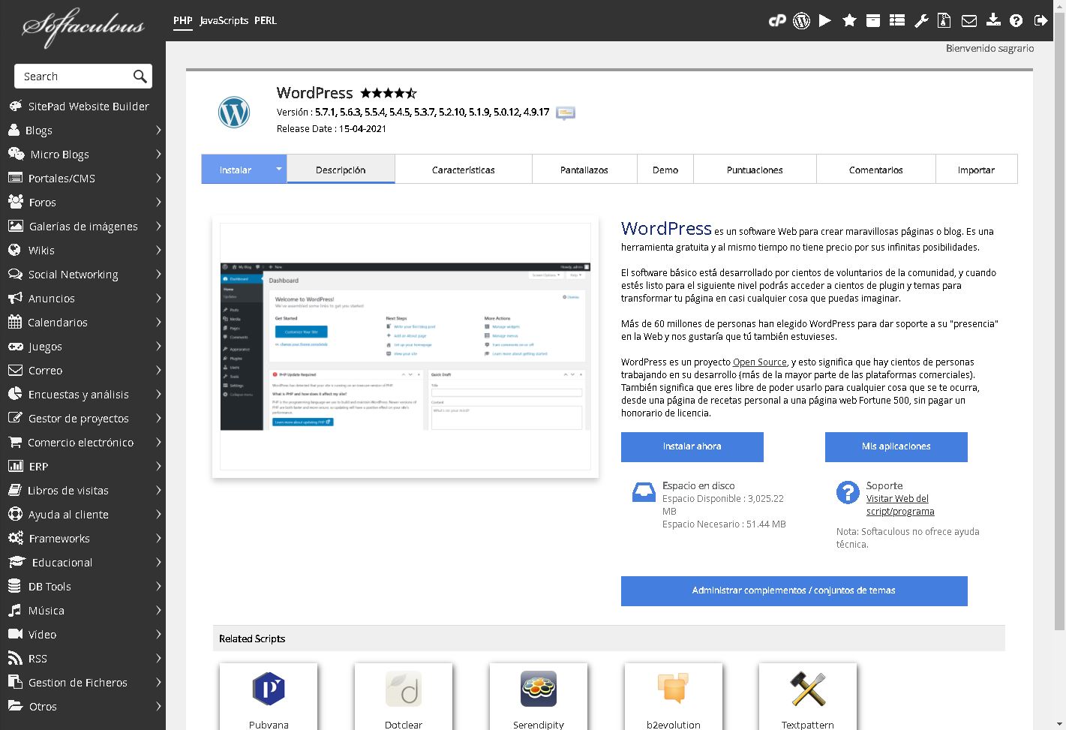
Task: Expand the Otros category
Action: coord(83,707)
